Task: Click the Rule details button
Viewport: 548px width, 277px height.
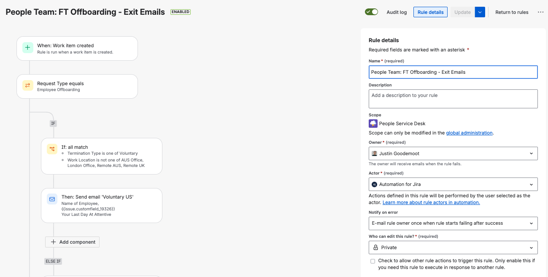Action: [x=430, y=12]
